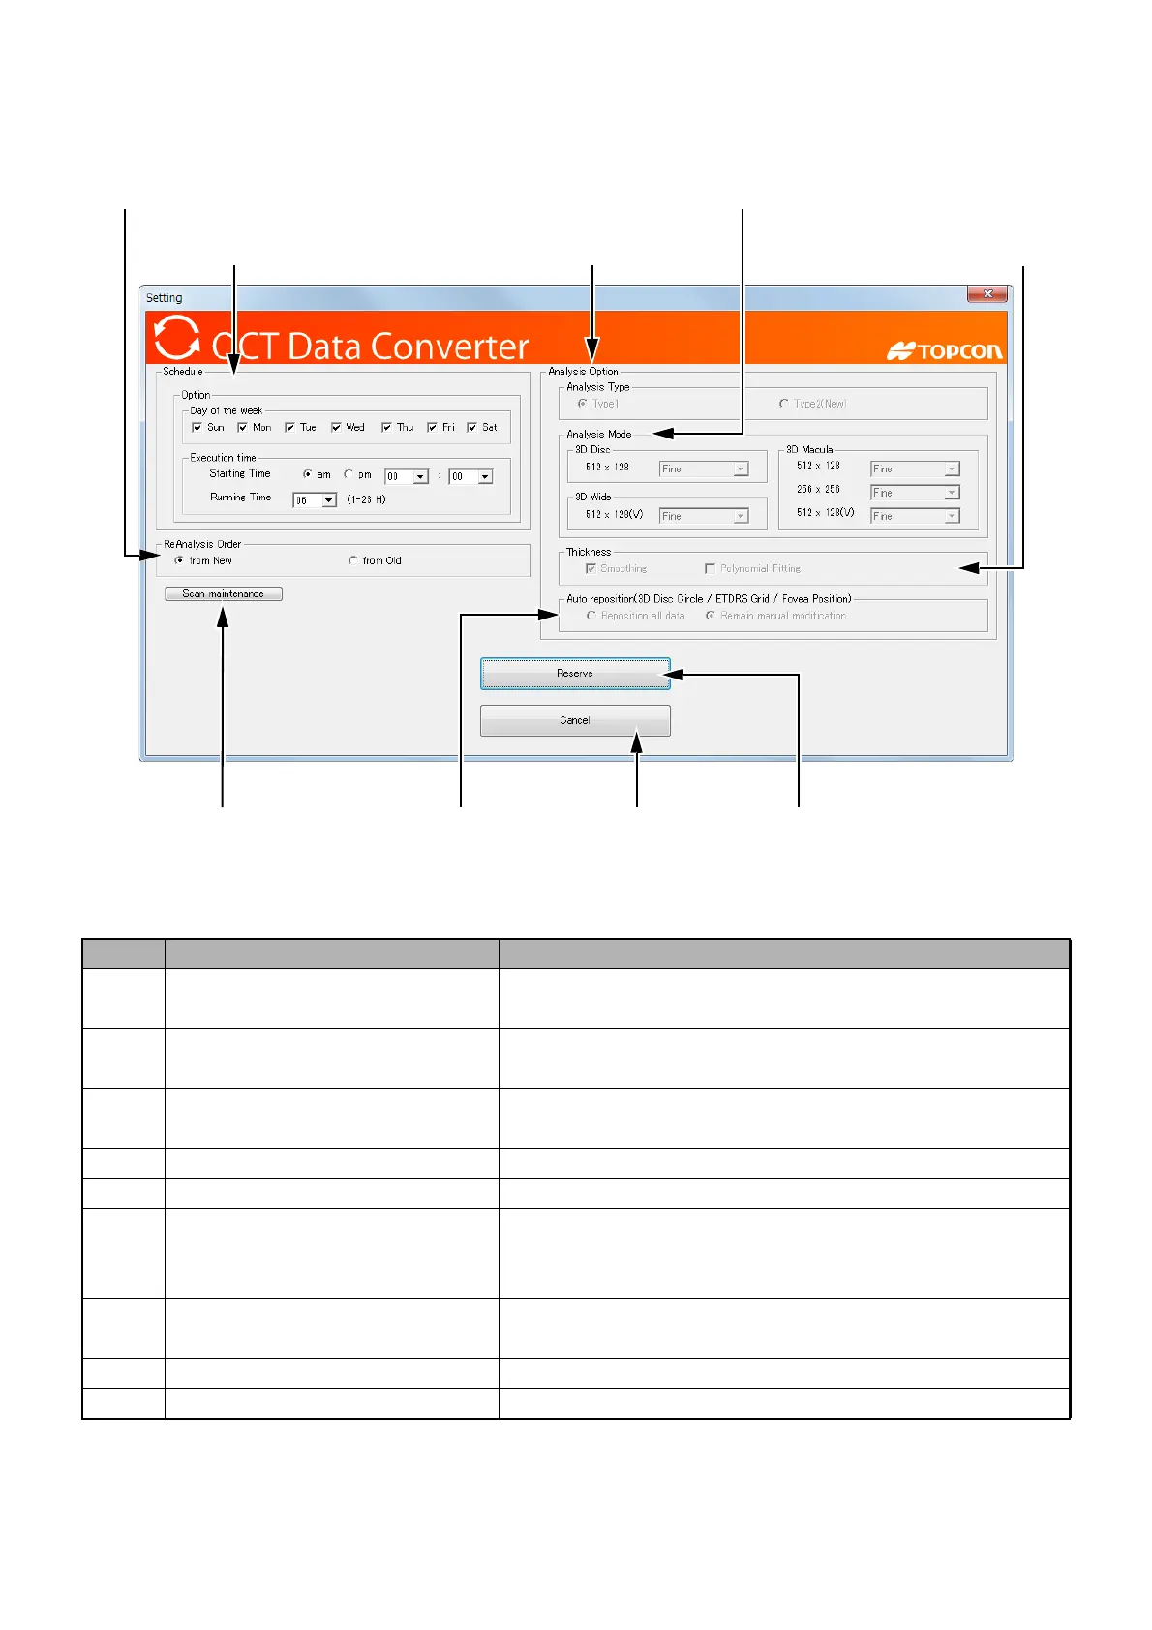Click the Scan maintenance button
Screen dimensions: 1152x1630
(x=224, y=594)
